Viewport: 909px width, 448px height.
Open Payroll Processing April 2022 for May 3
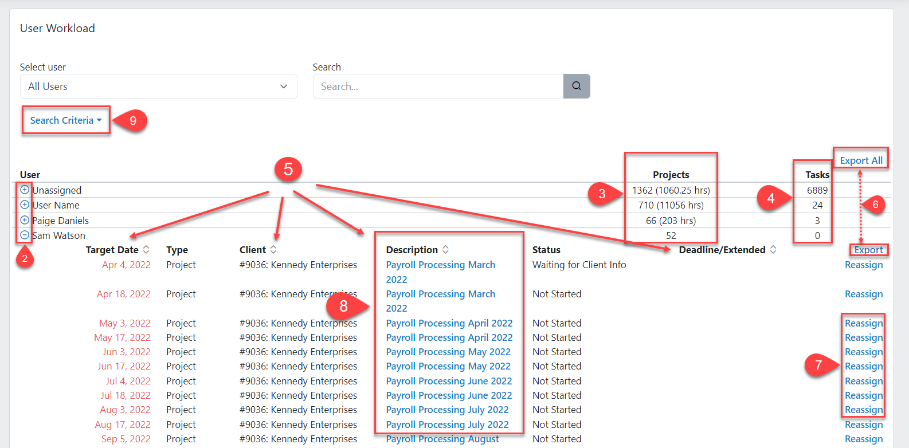coord(449,323)
